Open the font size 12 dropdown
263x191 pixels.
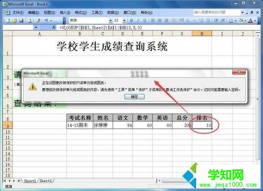click(124, 20)
